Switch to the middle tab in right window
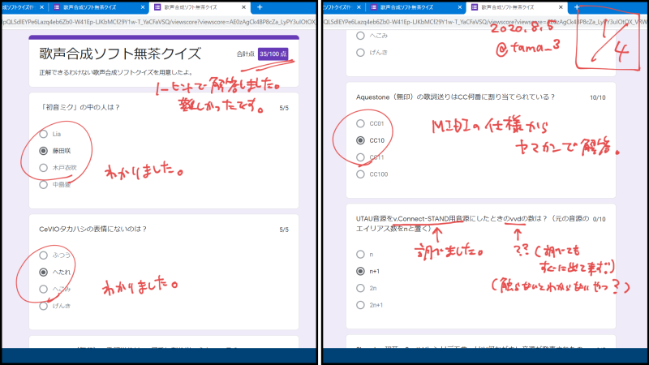The image size is (649, 365). click(x=415, y=7)
